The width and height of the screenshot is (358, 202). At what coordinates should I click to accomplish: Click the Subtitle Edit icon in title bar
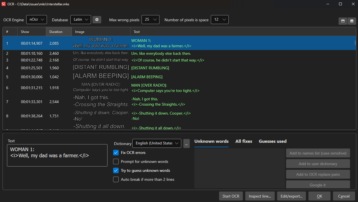tap(4, 4)
